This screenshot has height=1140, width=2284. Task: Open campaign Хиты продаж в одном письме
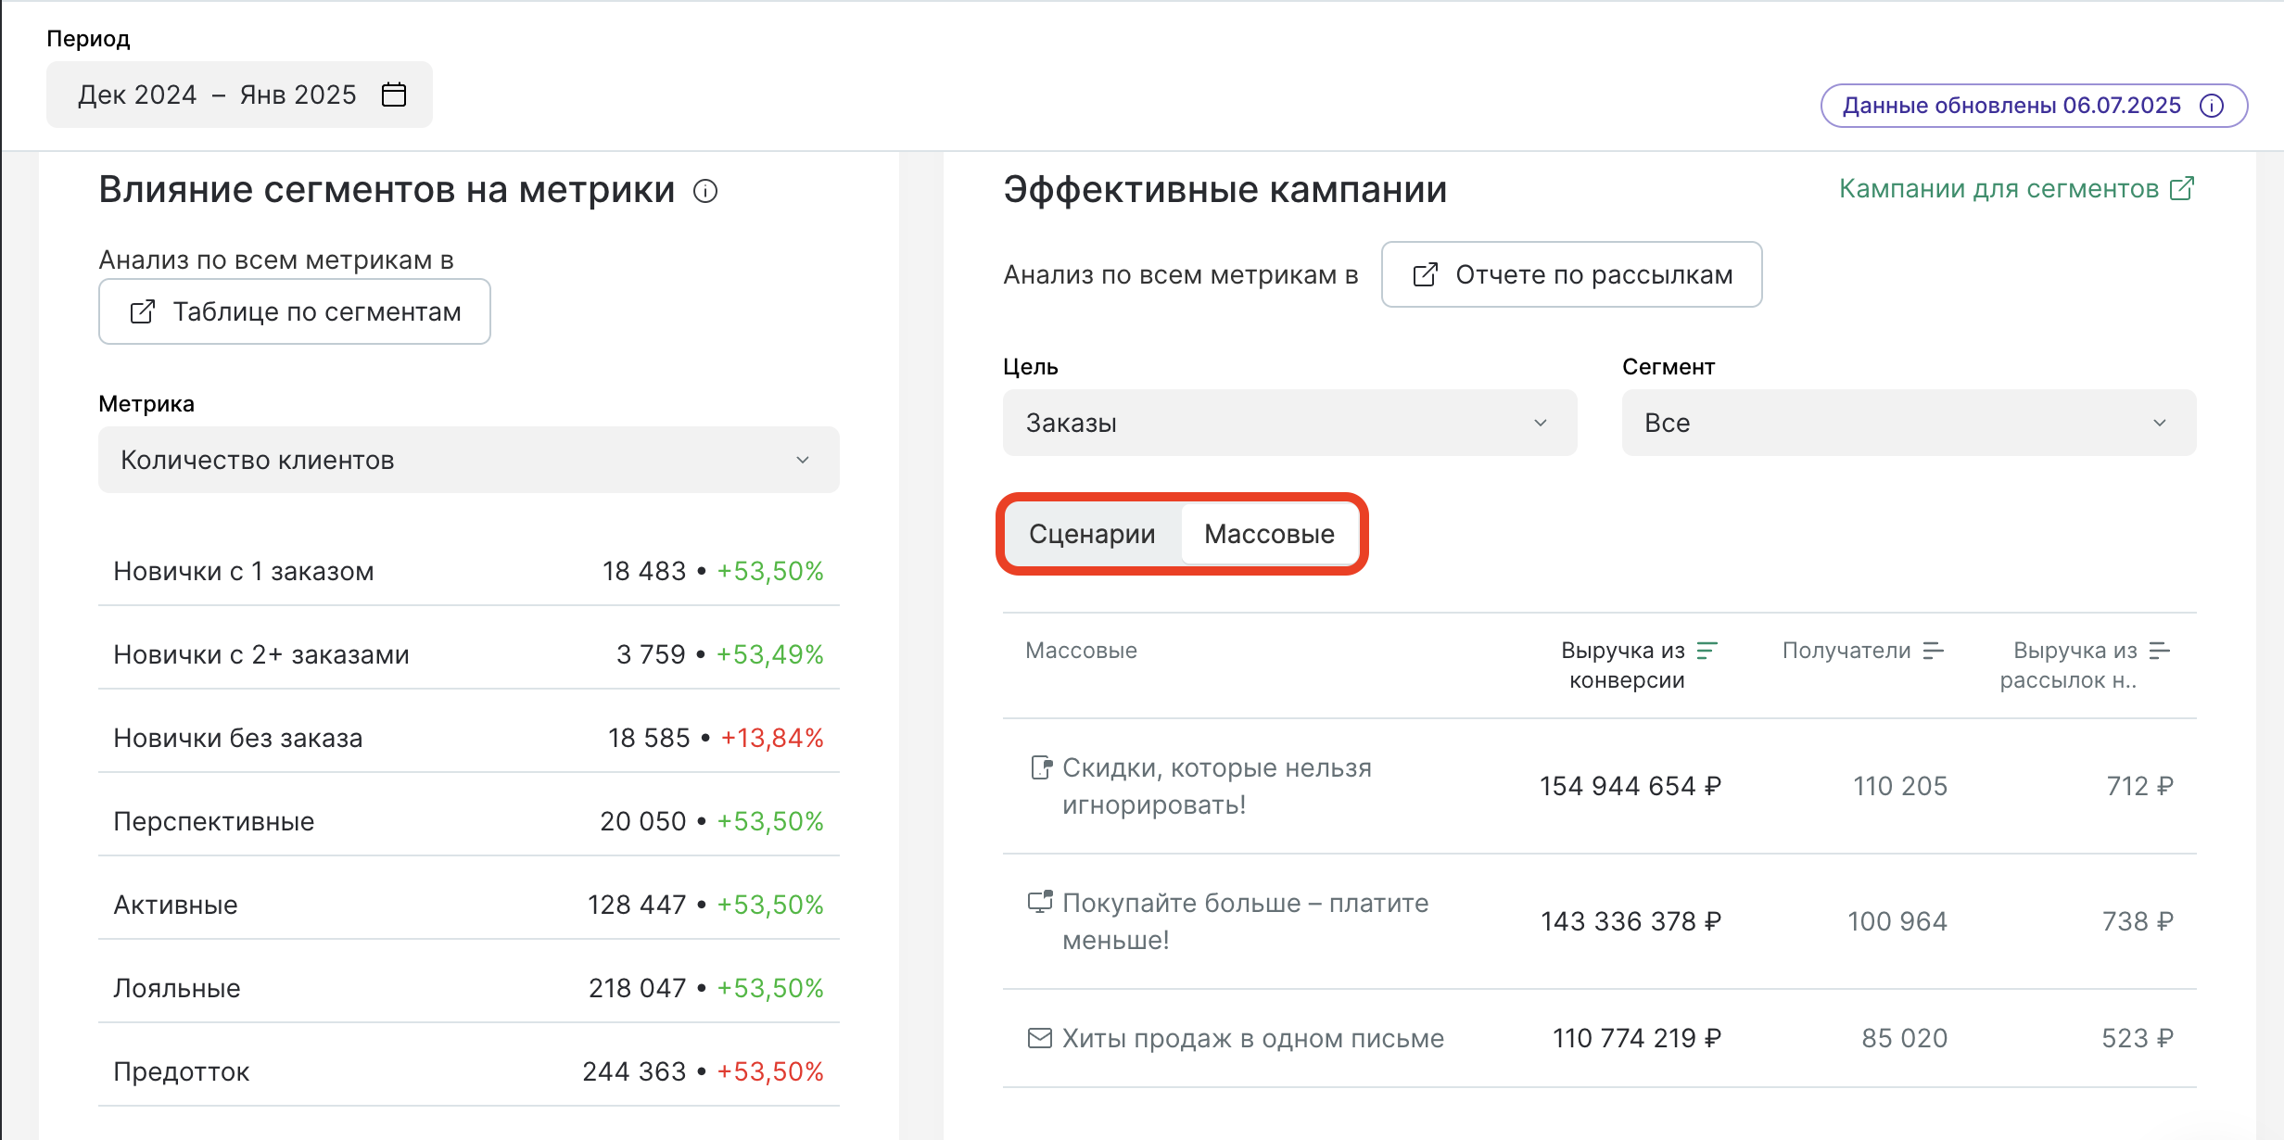coord(1253,1038)
